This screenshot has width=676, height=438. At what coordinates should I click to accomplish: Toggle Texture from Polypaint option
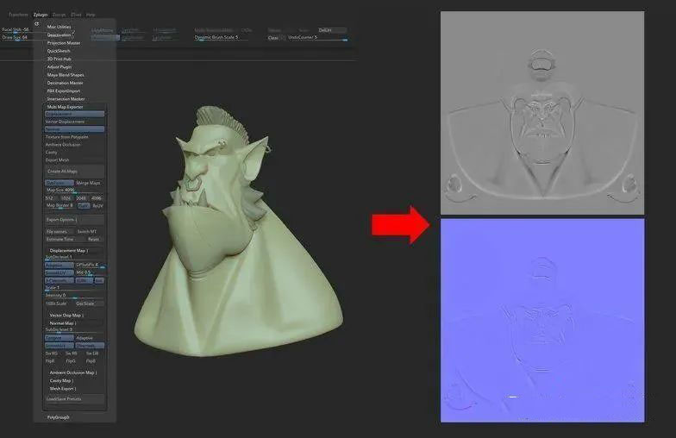pyautogui.click(x=74, y=136)
